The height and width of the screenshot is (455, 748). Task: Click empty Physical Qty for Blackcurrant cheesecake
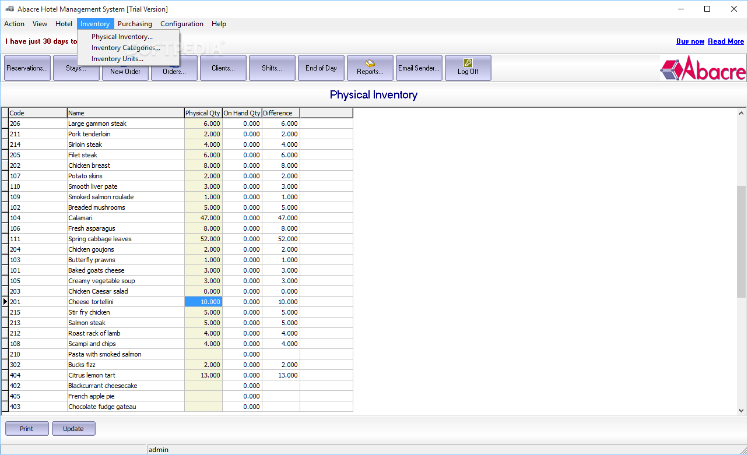click(203, 386)
